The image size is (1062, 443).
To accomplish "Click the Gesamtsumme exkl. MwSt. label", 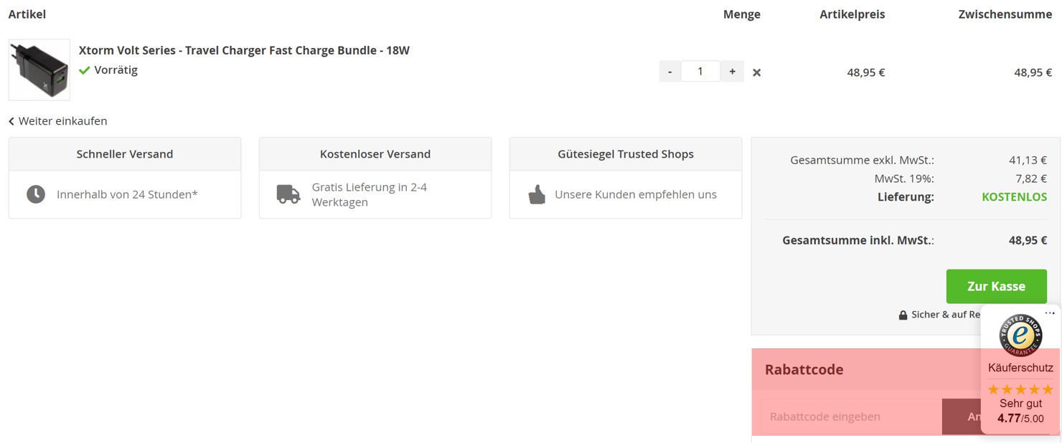I will (863, 161).
